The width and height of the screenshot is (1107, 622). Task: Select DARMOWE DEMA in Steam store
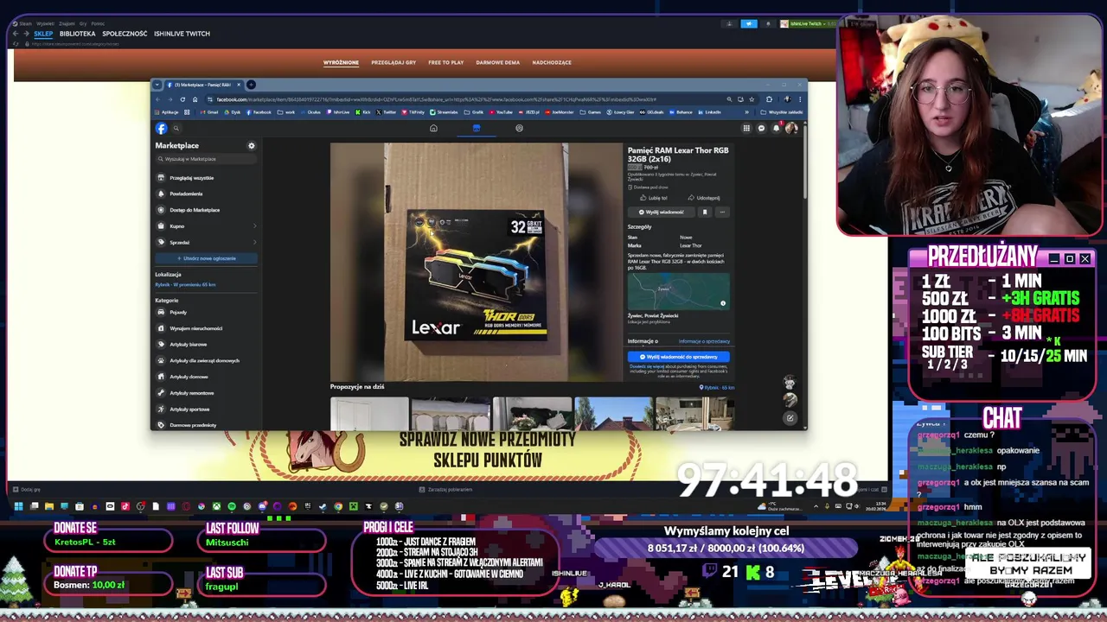498,62
